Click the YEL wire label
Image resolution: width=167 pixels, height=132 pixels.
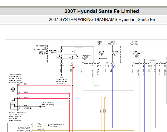click(39, 124)
